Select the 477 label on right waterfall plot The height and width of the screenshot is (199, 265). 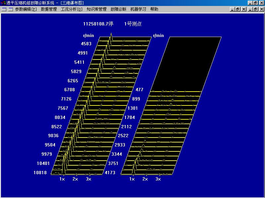point(139,90)
